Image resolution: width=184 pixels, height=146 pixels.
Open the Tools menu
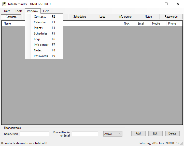(x=19, y=11)
